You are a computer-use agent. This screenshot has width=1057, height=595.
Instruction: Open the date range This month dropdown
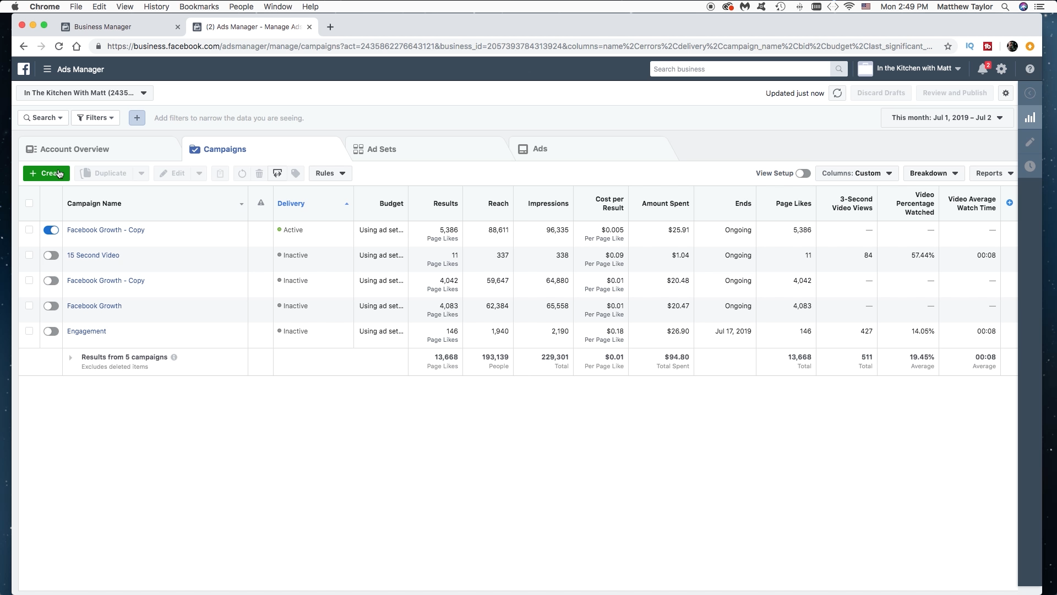[x=947, y=118]
